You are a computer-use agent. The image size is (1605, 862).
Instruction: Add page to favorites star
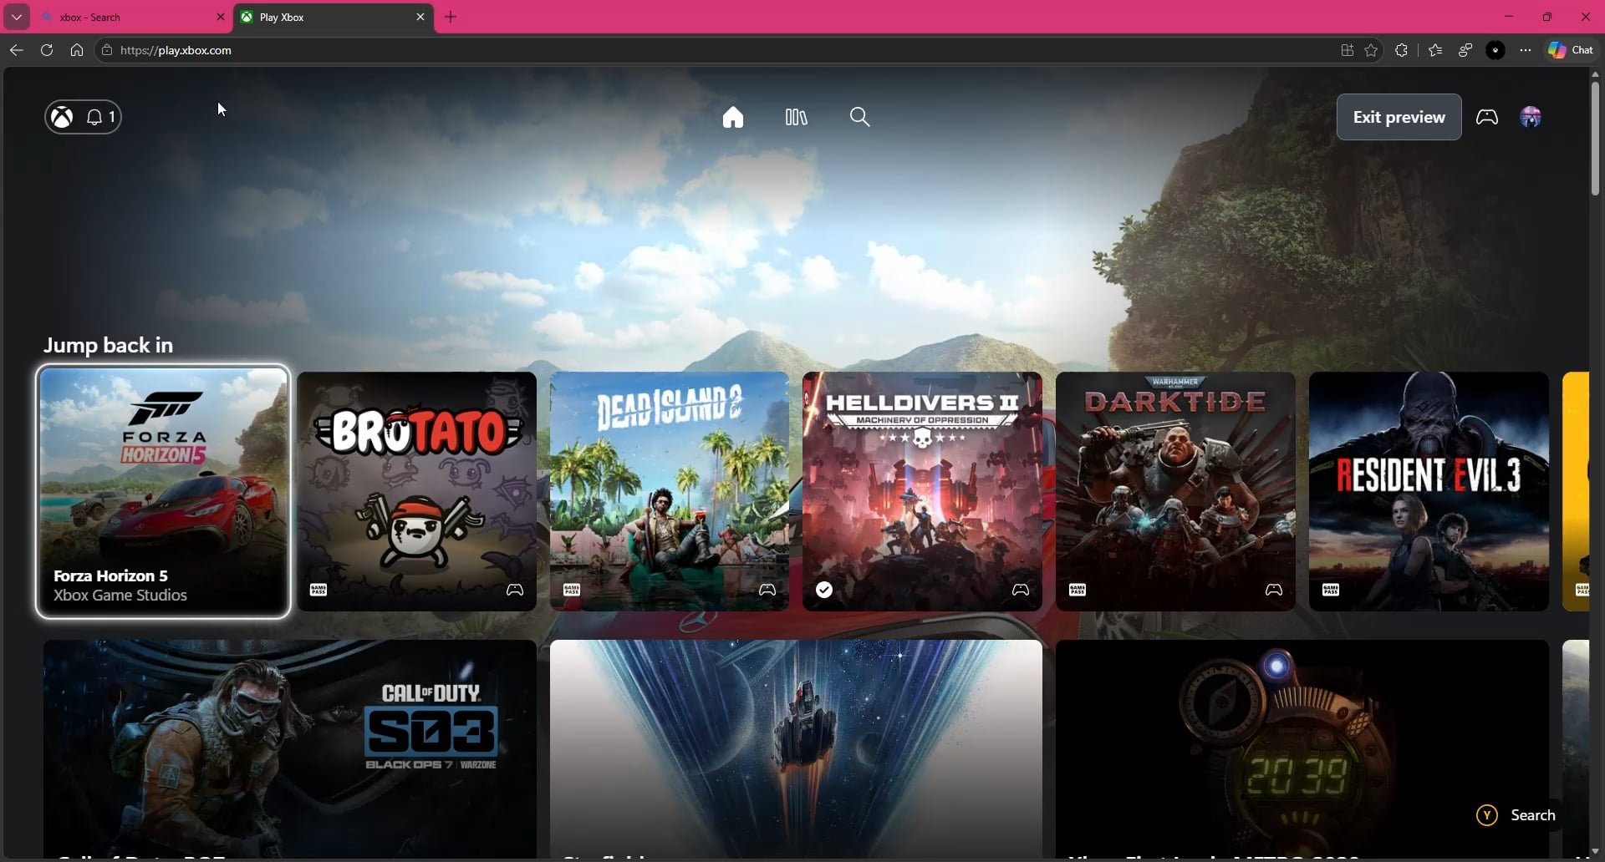coord(1372,50)
